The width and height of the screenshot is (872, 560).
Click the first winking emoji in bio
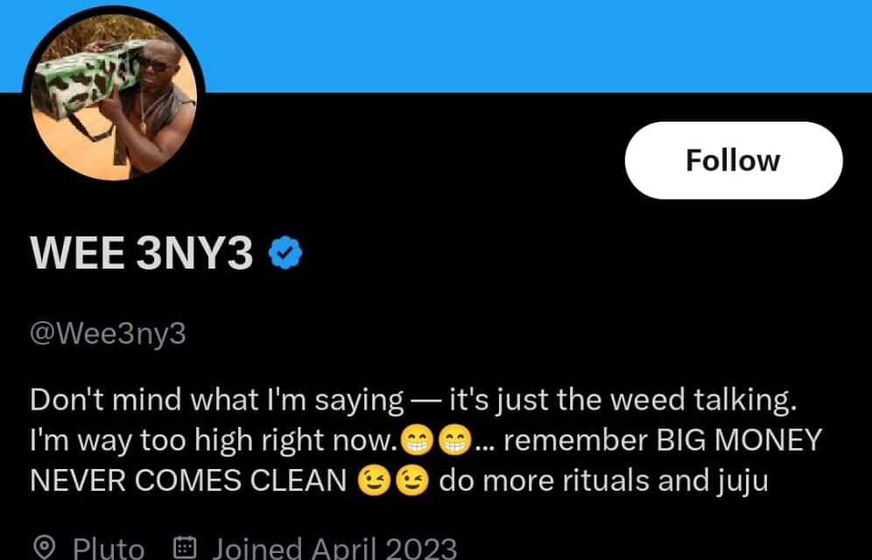coord(374,482)
